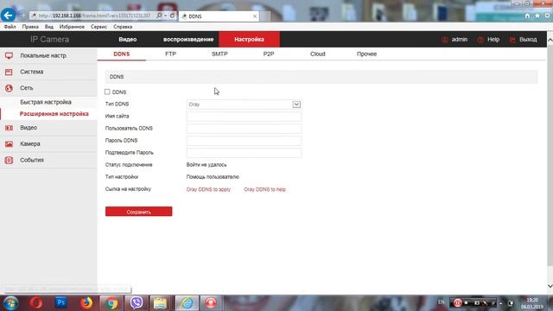Open the Тип DDNS dropdown arrow
This screenshot has width=553, height=311.
point(296,105)
